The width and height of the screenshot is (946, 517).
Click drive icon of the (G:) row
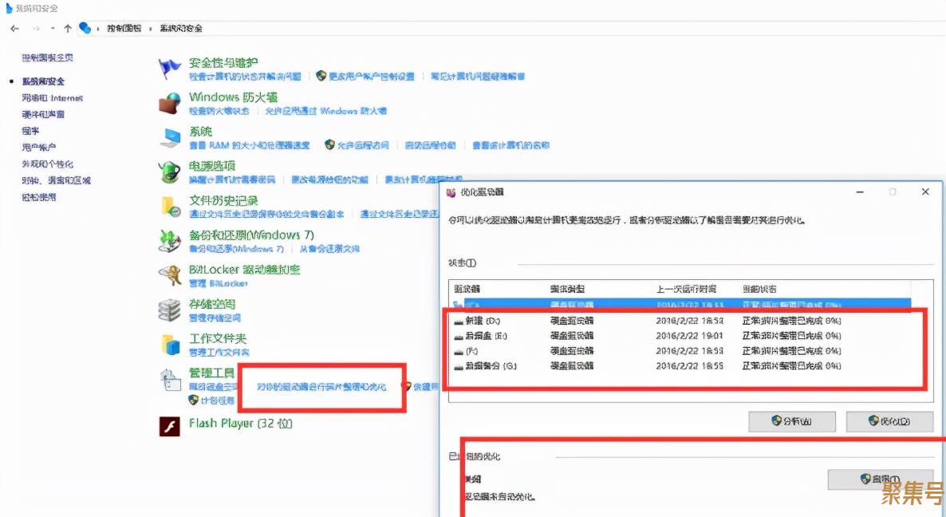[x=459, y=366]
